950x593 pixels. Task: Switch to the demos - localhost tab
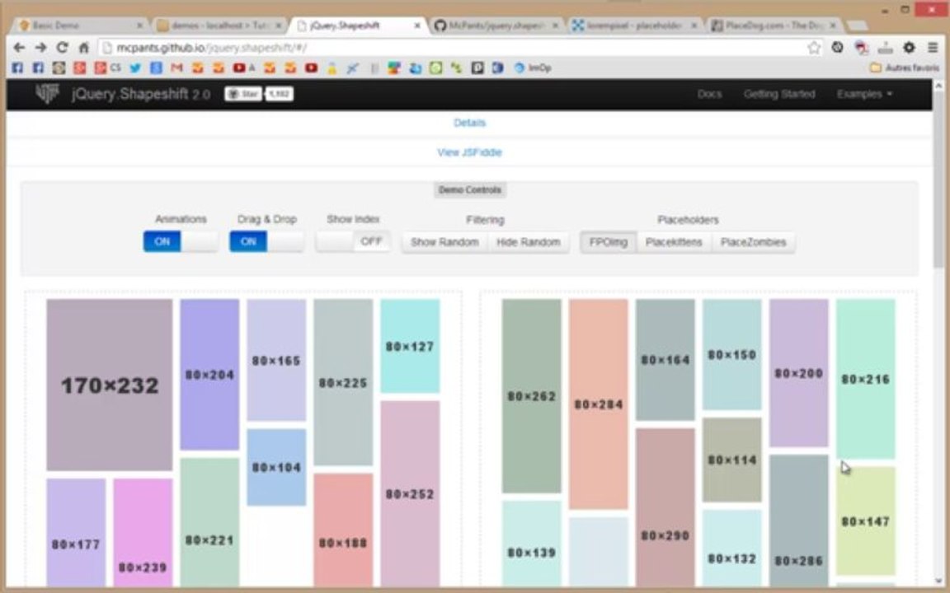pos(219,26)
